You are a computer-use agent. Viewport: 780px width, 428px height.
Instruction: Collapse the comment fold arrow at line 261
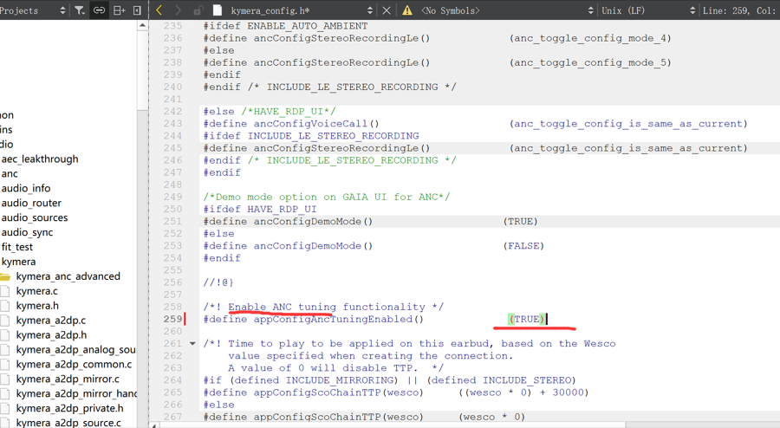[x=192, y=343]
